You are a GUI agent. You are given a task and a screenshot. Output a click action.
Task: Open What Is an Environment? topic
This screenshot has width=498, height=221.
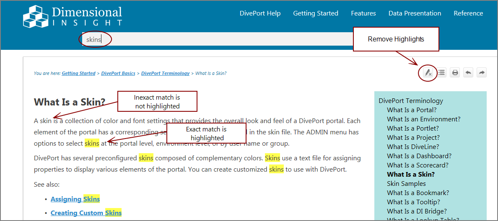(x=424, y=119)
